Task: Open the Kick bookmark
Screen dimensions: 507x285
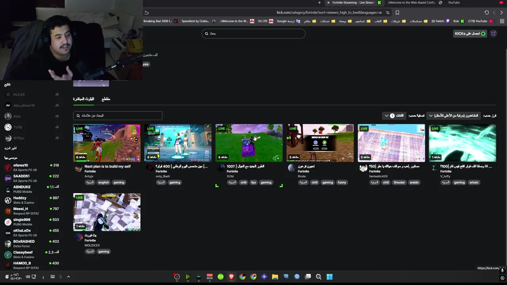Action: [459, 21]
